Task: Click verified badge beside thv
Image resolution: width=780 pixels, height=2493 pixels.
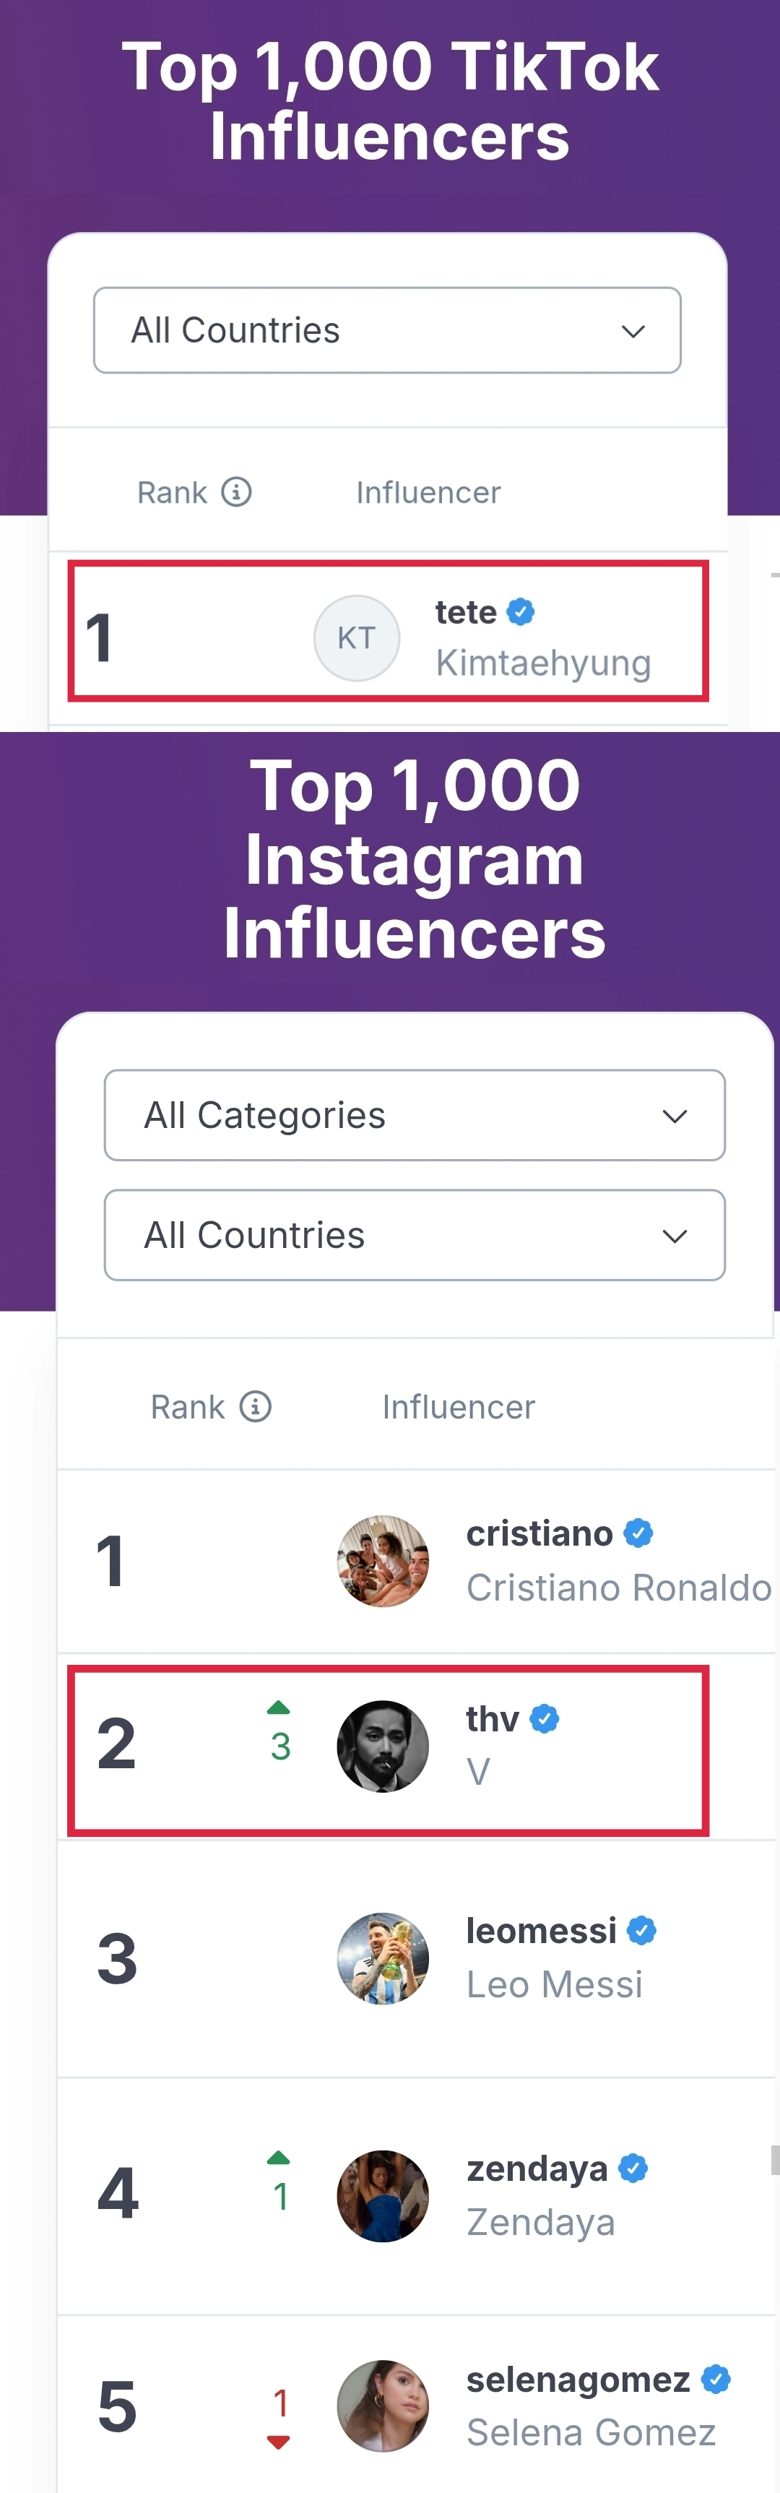Action: coord(545,1719)
